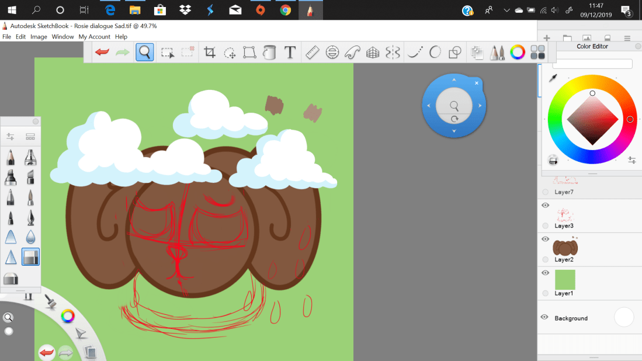This screenshot has height=361, width=642.
Task: Hide the Layer3 layer
Action: click(545, 205)
